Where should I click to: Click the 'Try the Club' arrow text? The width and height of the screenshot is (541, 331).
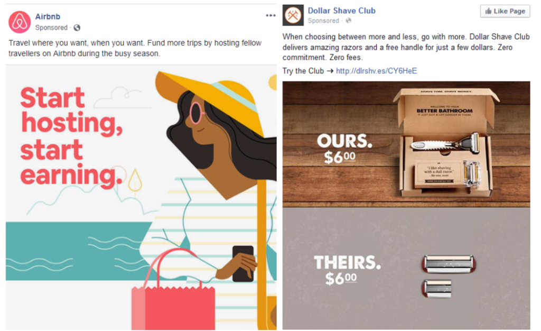pyautogui.click(x=308, y=71)
